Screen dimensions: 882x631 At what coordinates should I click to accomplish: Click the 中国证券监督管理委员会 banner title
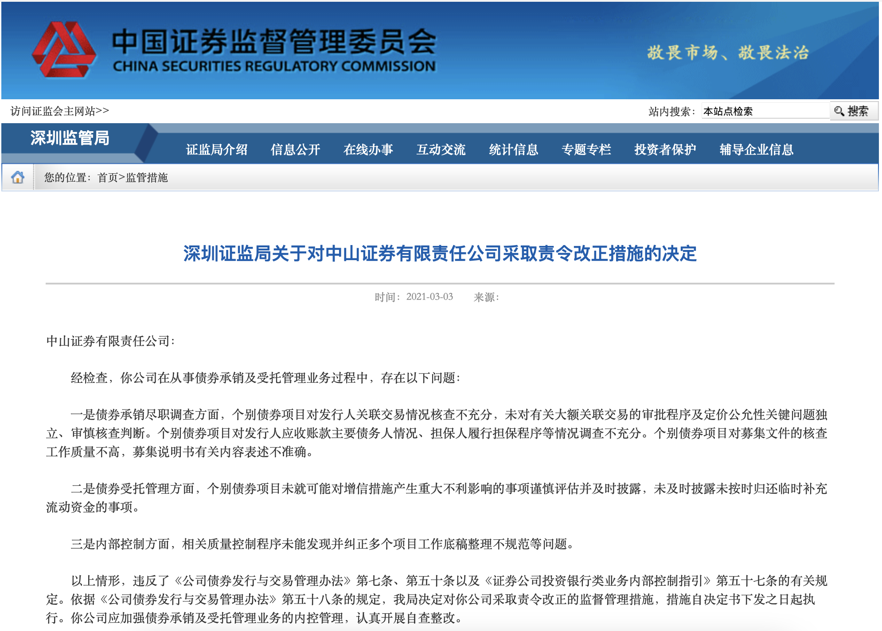tap(274, 41)
